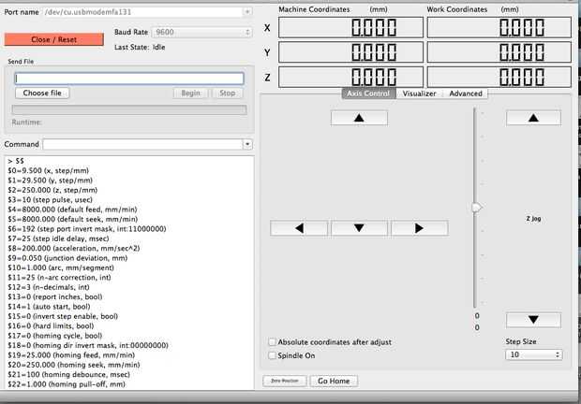
Task: Click the '$0=9.500 (x, step/mm)' line
Action: (x=48, y=170)
